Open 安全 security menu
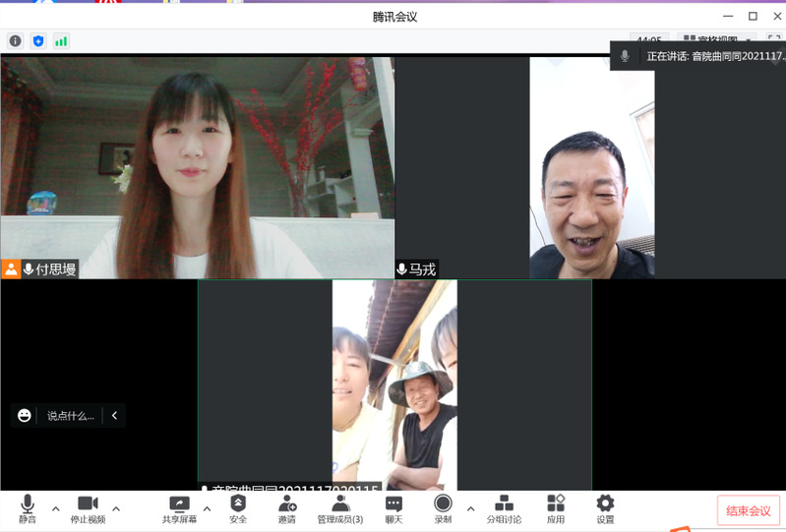This screenshot has width=786, height=532. pos(238,509)
